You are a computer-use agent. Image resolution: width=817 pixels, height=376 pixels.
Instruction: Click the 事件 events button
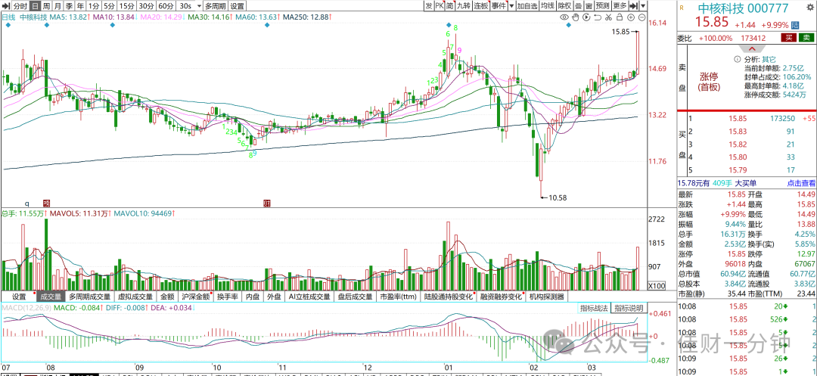[499, 6]
